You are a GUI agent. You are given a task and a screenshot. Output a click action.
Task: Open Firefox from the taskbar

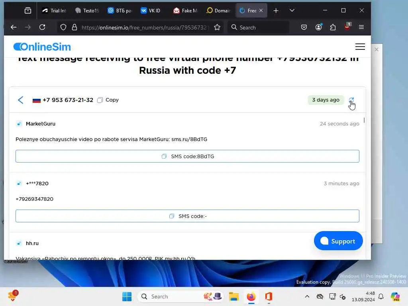(x=251, y=296)
